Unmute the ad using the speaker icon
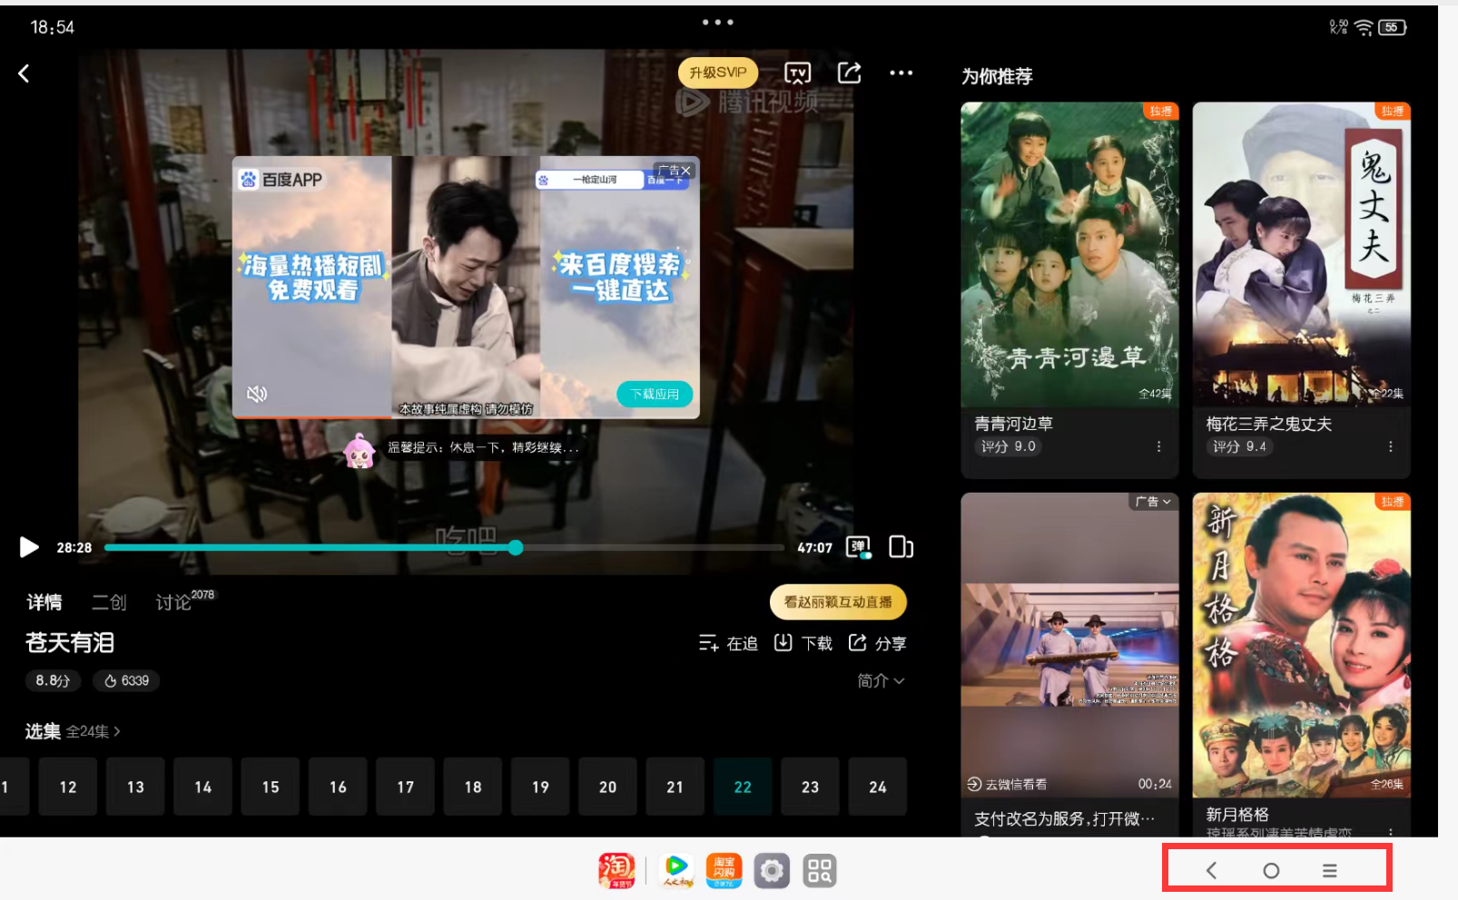Image resolution: width=1458 pixels, height=900 pixels. (257, 394)
